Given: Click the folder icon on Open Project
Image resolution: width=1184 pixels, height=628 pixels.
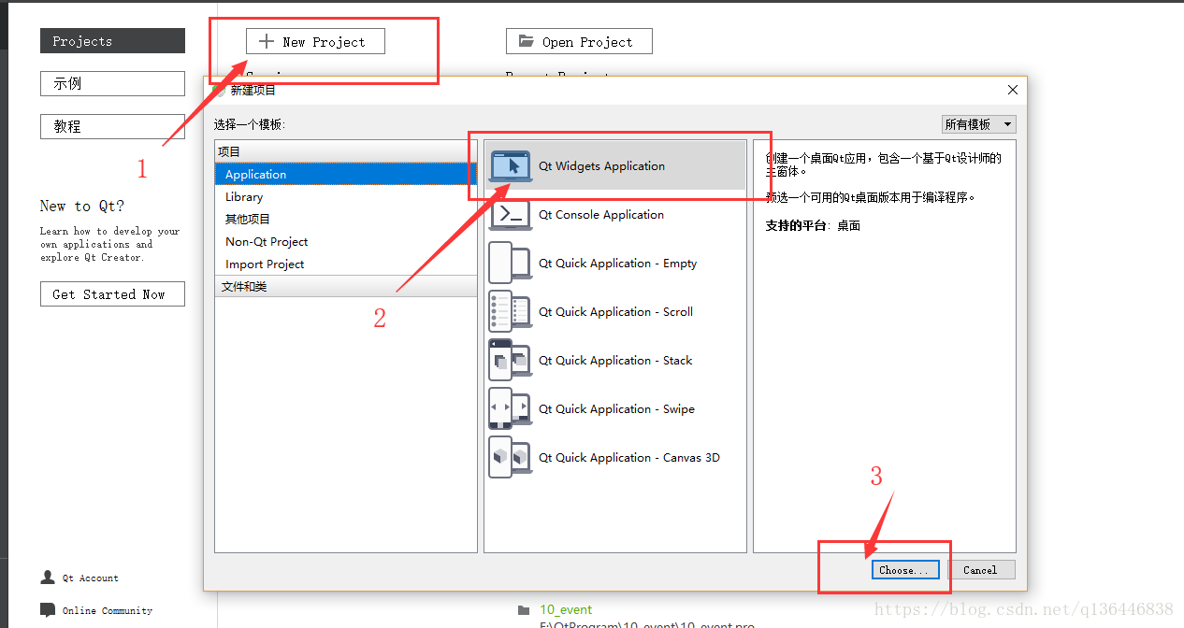Looking at the screenshot, I should coord(527,41).
